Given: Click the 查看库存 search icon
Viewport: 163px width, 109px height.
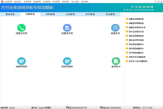Looking at the screenshot, I should click(115, 28).
